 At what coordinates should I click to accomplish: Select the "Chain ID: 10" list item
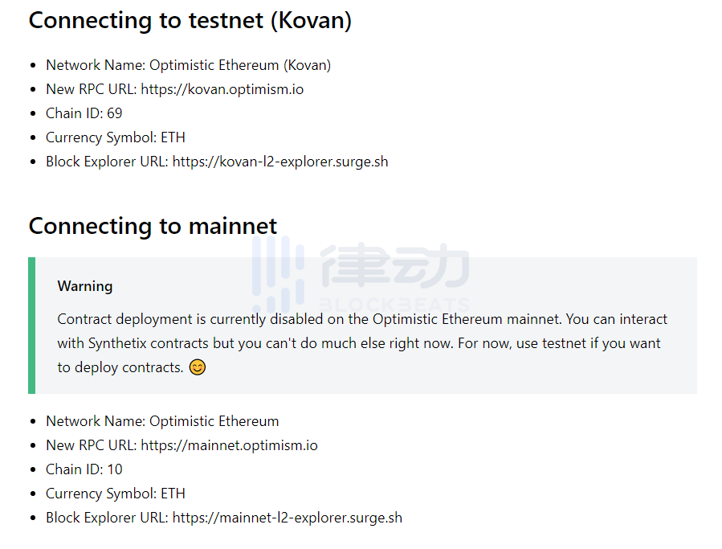pyautogui.click(x=84, y=469)
